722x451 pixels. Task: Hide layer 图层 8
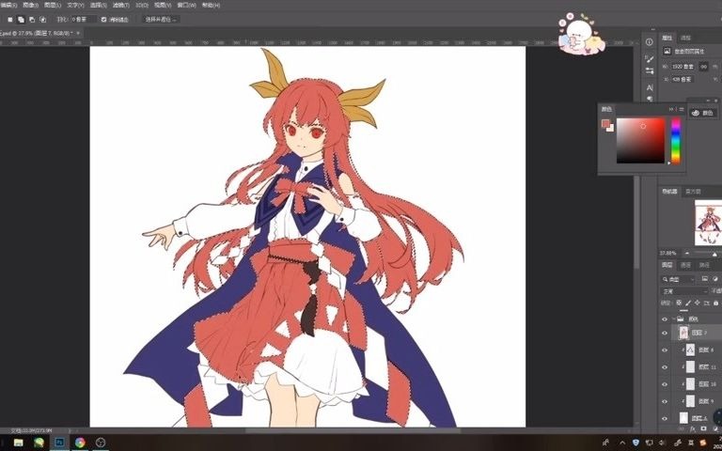pyautogui.click(x=665, y=350)
